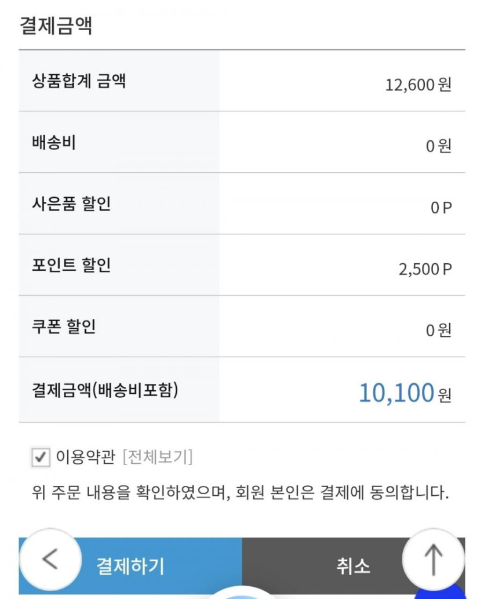
Task: Select the 사은품 할인 row label
Action: pos(71,204)
